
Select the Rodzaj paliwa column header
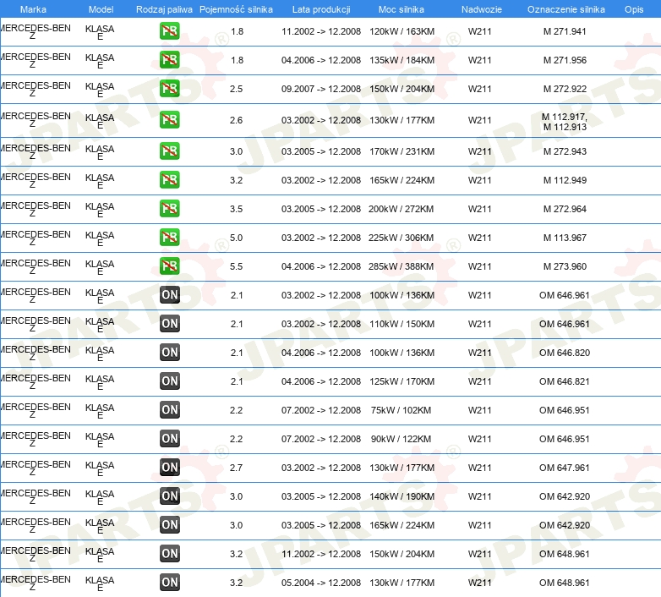point(164,9)
